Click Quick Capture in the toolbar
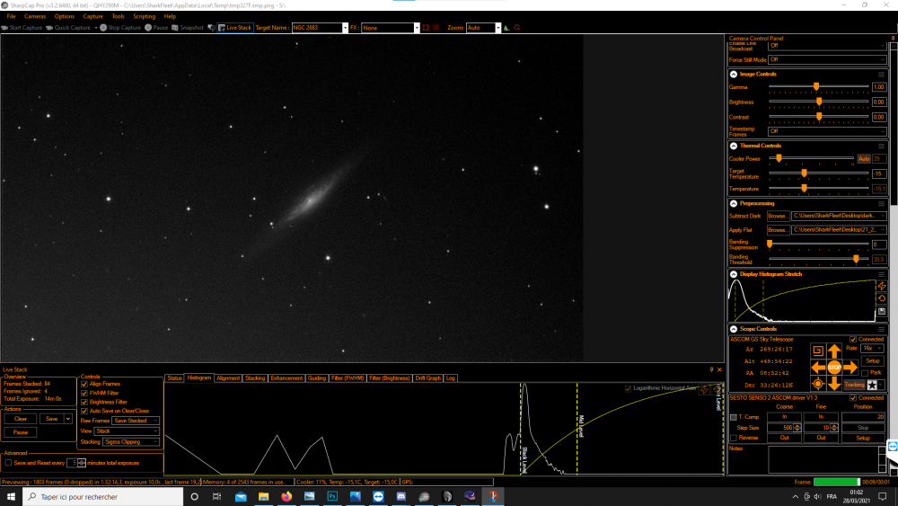 68,28
